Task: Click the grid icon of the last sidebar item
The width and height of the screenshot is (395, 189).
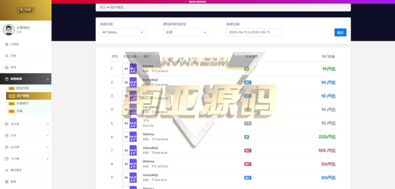Action: coord(7,182)
